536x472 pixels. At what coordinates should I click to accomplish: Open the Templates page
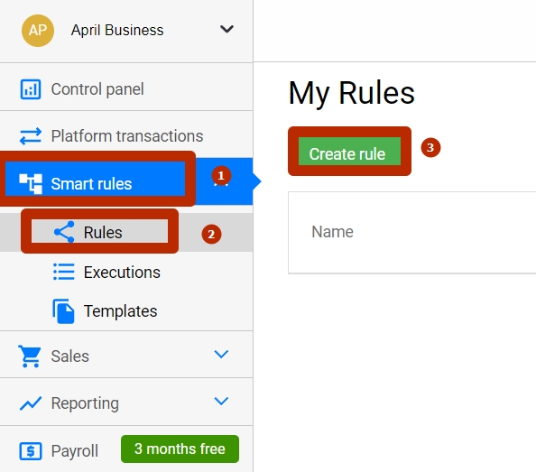click(120, 311)
